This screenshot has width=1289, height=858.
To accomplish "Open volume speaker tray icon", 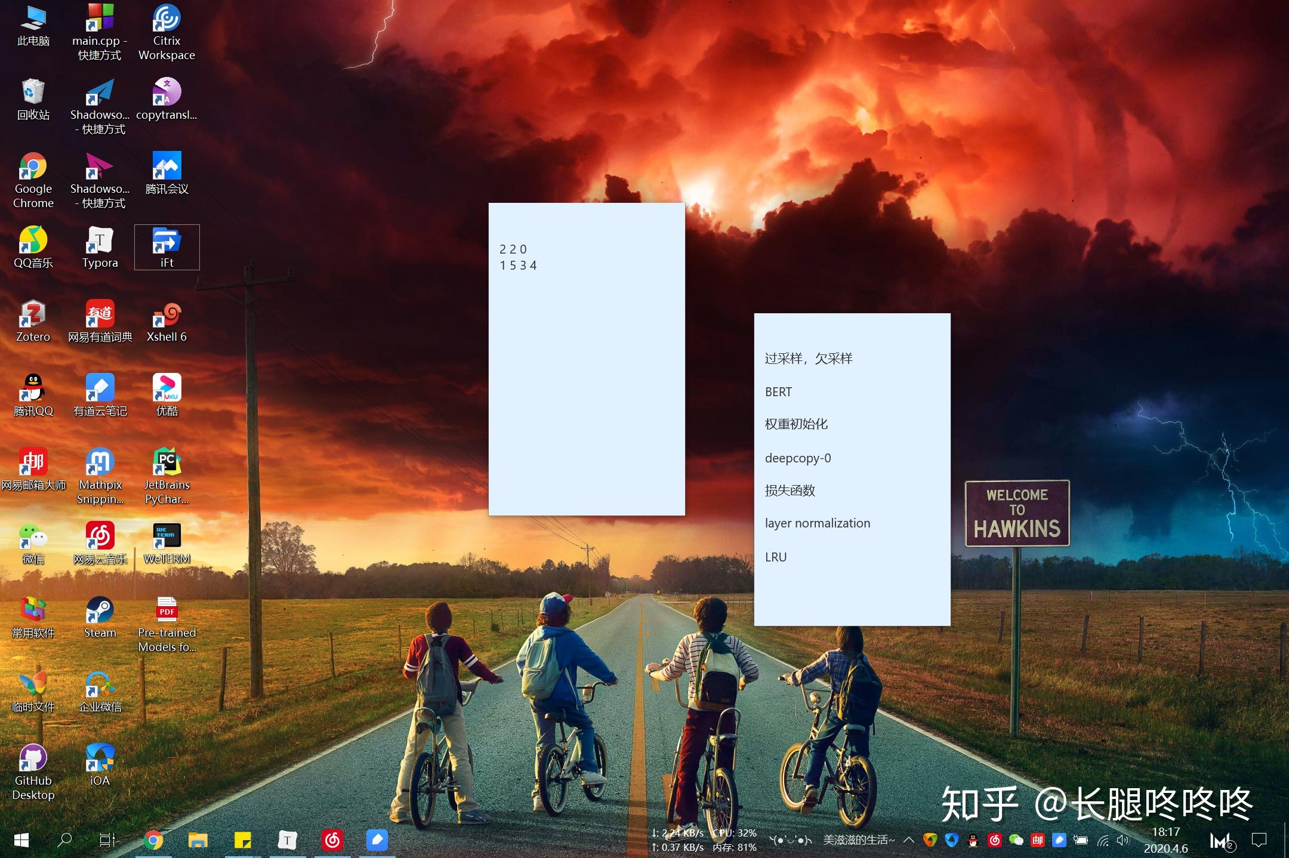I will (x=1123, y=840).
